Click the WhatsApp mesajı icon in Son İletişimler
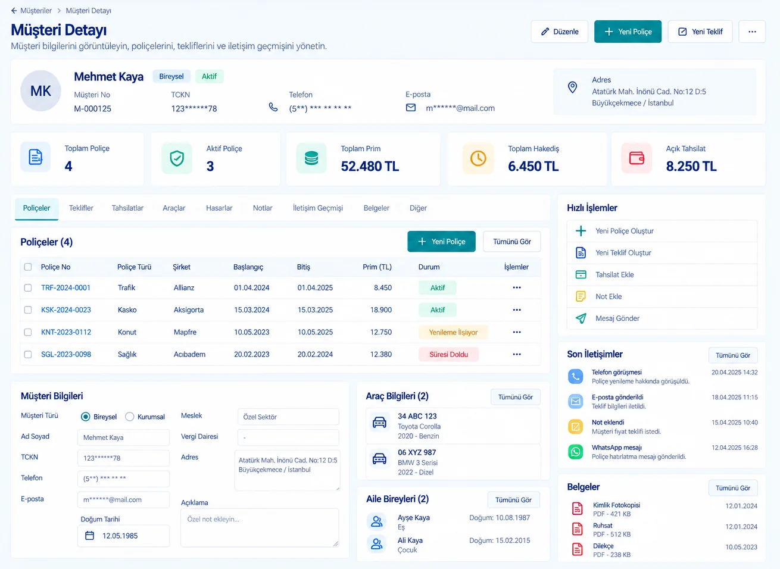The image size is (780, 569). coord(576,452)
